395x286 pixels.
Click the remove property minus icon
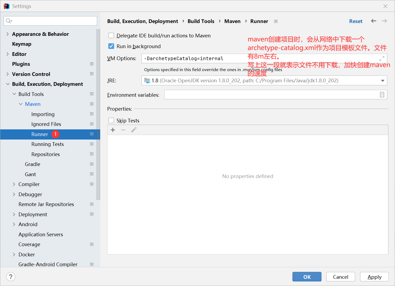coord(123,130)
